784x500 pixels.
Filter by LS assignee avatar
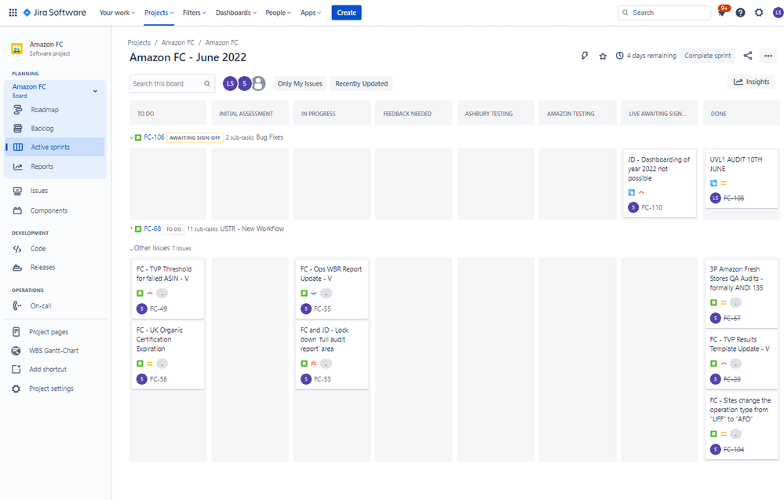pos(230,83)
